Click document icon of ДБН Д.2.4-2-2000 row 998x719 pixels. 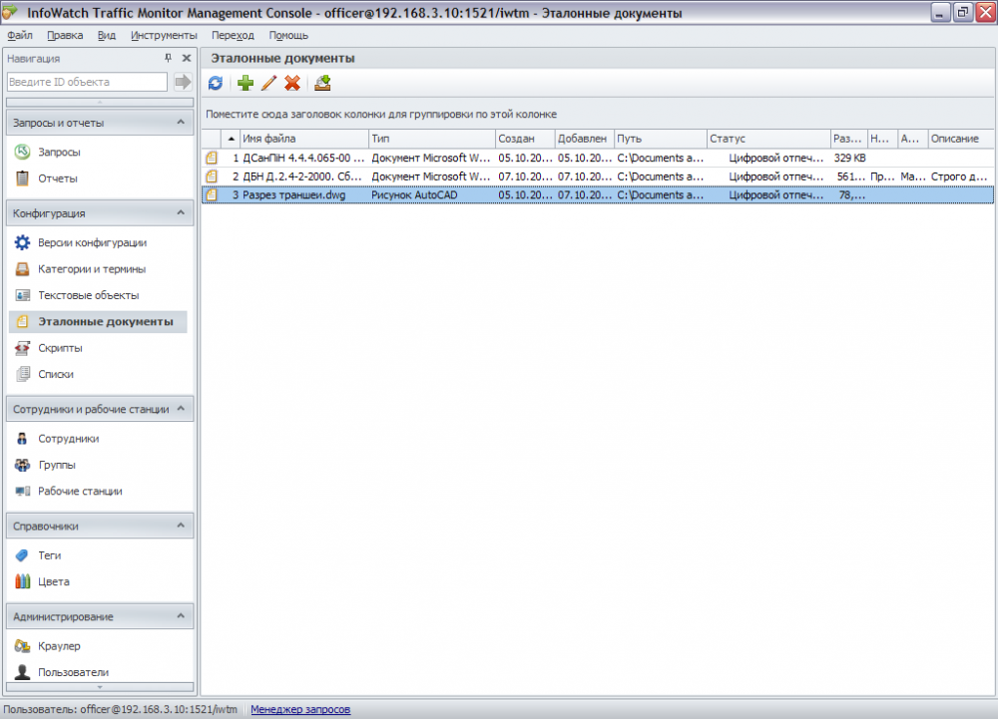tap(212, 177)
